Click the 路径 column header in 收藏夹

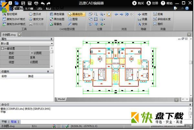coord(31,76)
